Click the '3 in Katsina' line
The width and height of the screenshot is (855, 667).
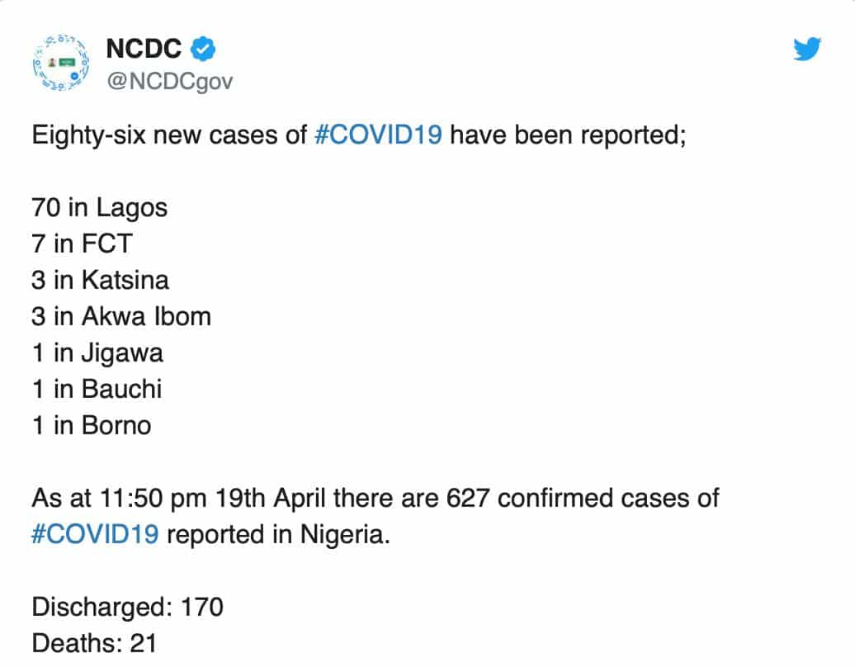point(100,280)
